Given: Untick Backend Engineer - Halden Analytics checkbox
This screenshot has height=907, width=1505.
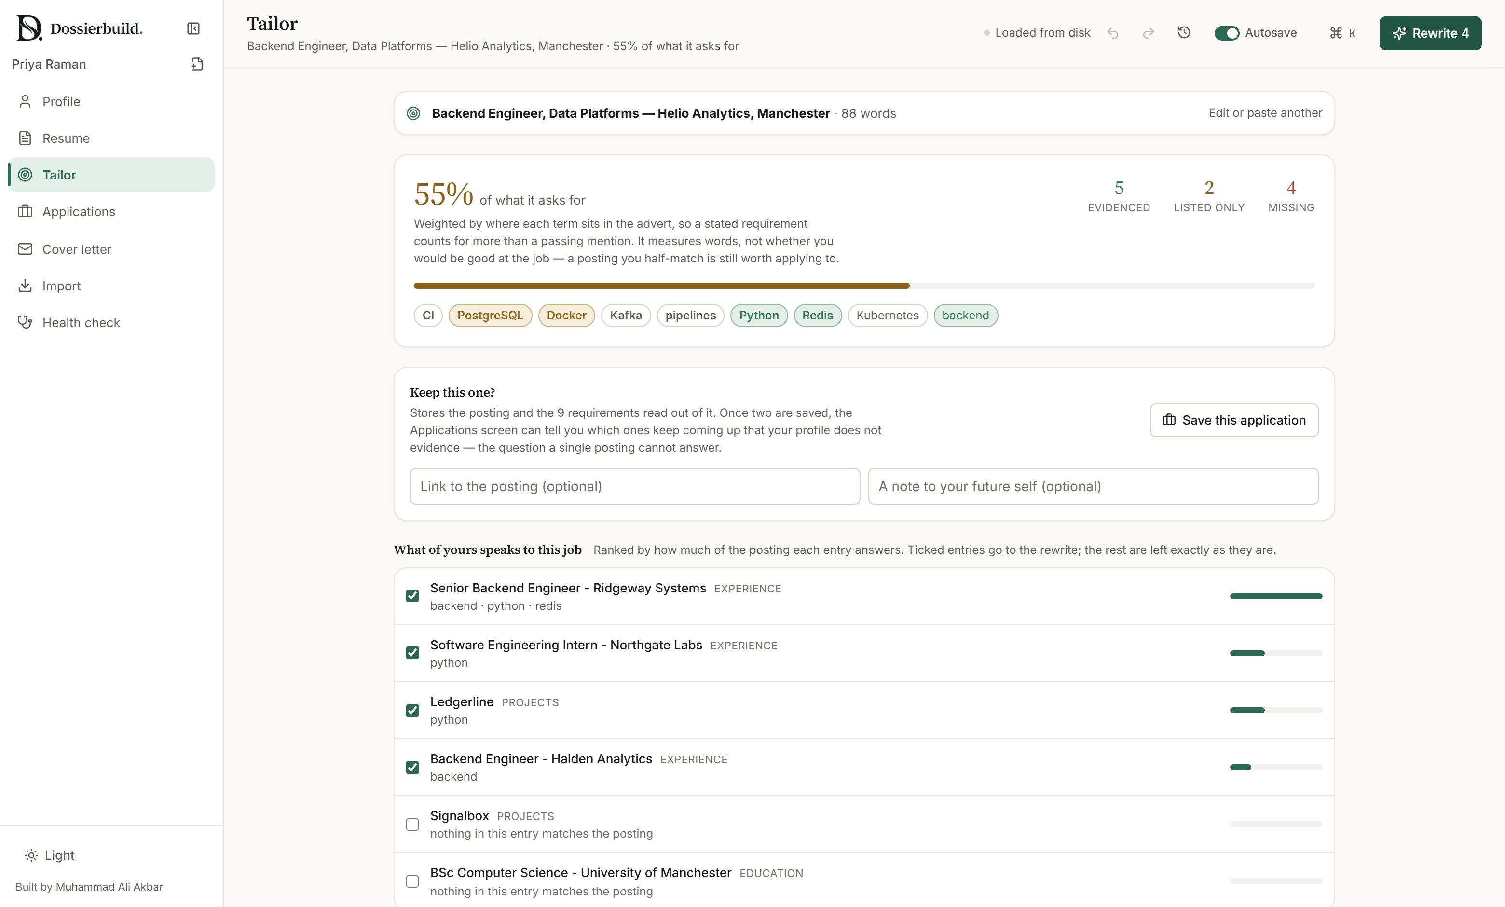Looking at the screenshot, I should pos(412,767).
